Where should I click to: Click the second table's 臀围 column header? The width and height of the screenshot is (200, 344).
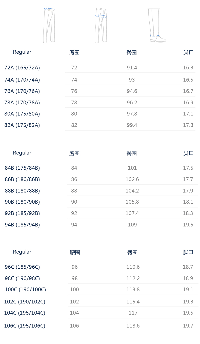(x=132, y=153)
